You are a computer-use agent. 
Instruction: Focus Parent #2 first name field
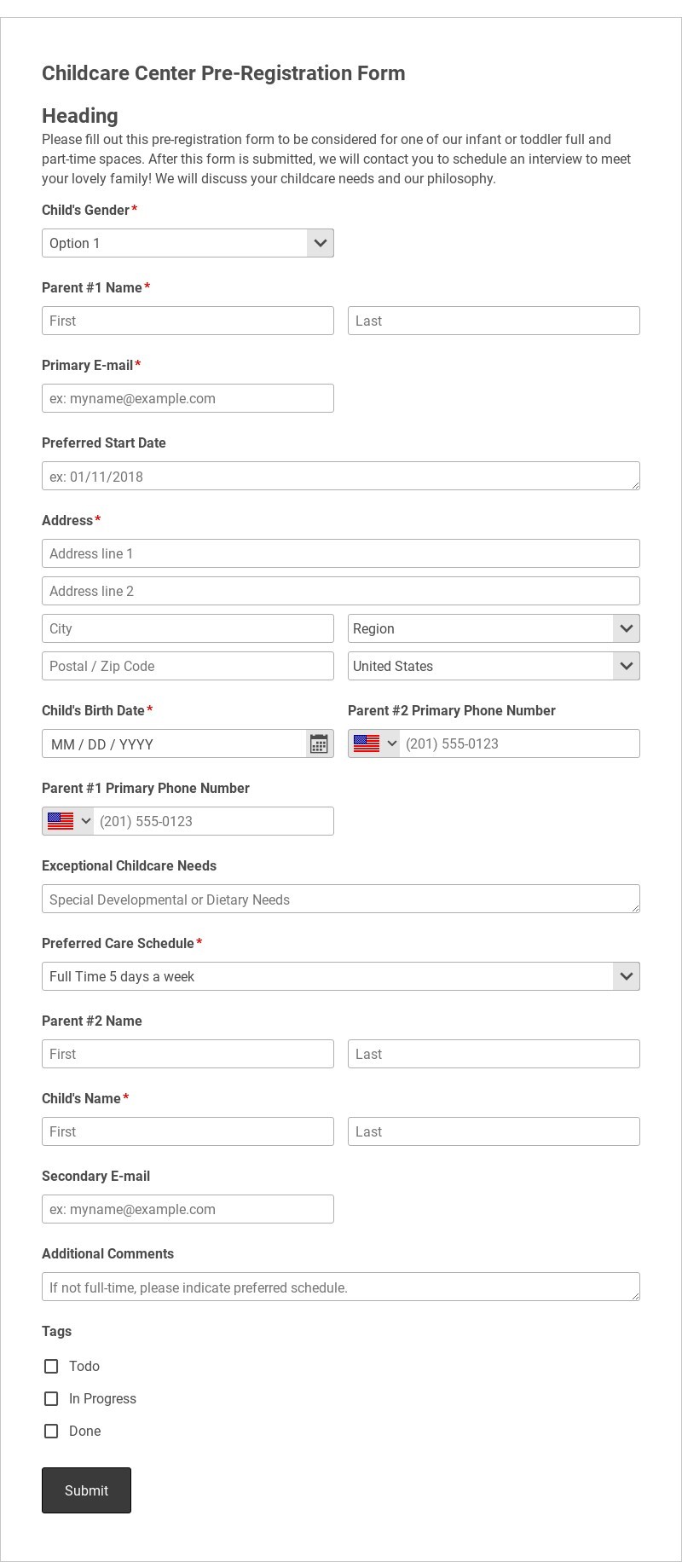coord(188,1054)
